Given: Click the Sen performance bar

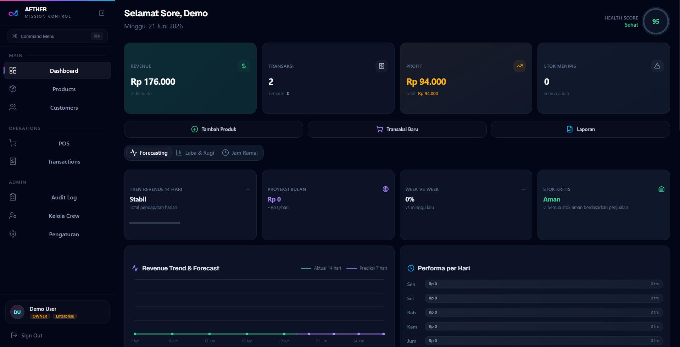Looking at the screenshot, I should (x=544, y=284).
